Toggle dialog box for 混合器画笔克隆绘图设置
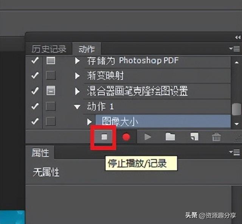The height and width of the screenshot is (224, 242). coord(51,90)
